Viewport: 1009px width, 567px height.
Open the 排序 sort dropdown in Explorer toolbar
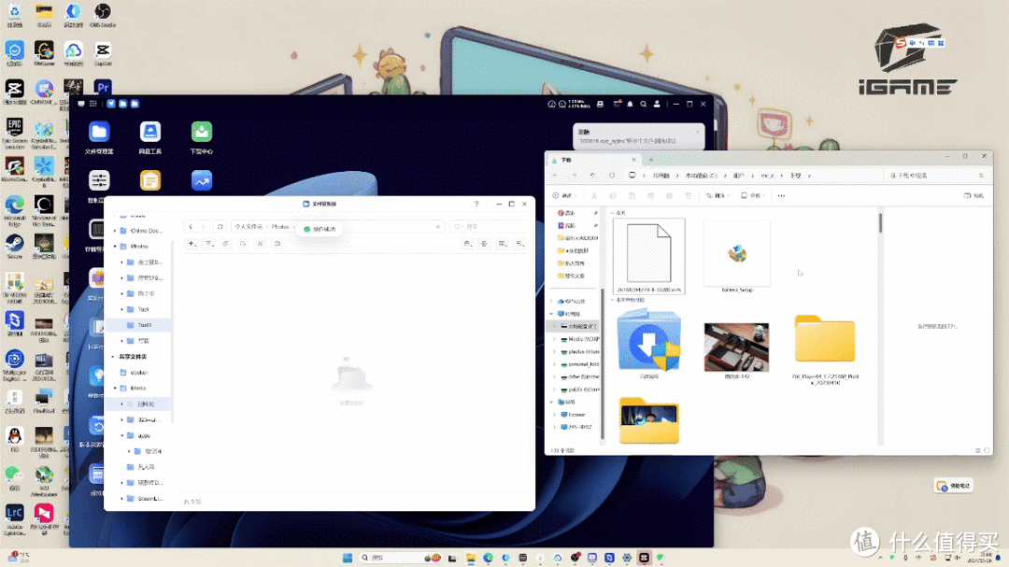click(x=719, y=195)
